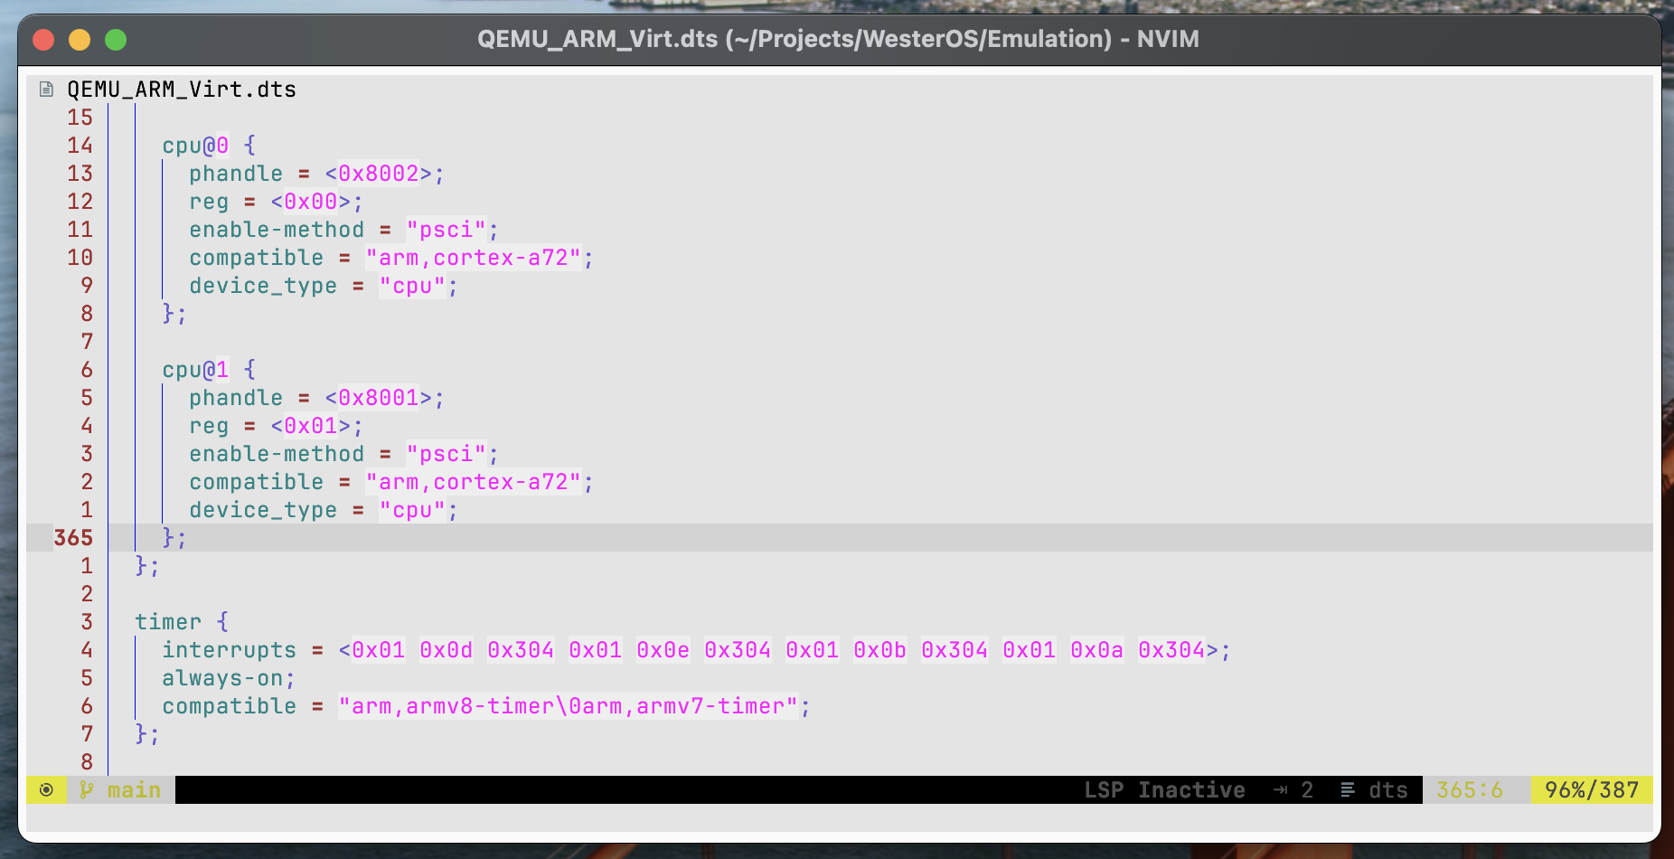Click the LSP Inactive status indicator
The width and height of the screenshot is (1674, 859).
(1164, 789)
